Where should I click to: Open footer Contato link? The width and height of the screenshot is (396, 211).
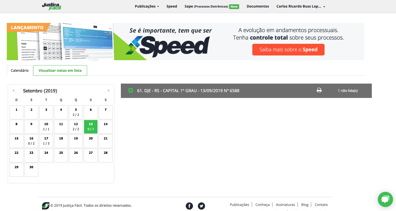pyautogui.click(x=321, y=205)
